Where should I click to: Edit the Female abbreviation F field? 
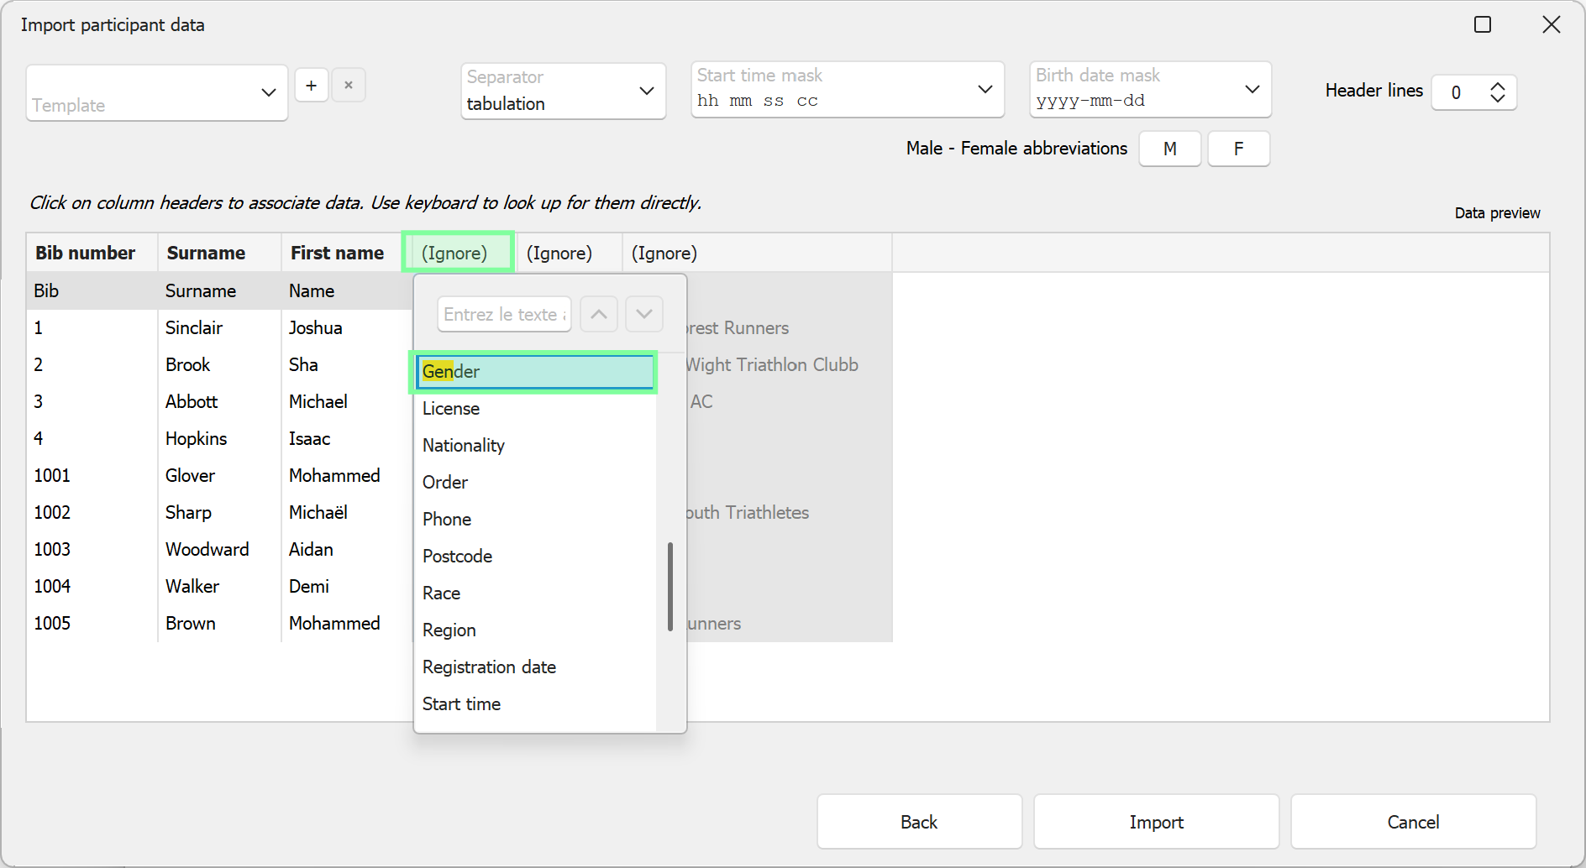(x=1238, y=149)
